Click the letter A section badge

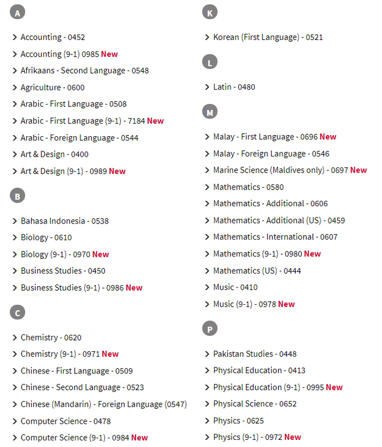pos(17,13)
